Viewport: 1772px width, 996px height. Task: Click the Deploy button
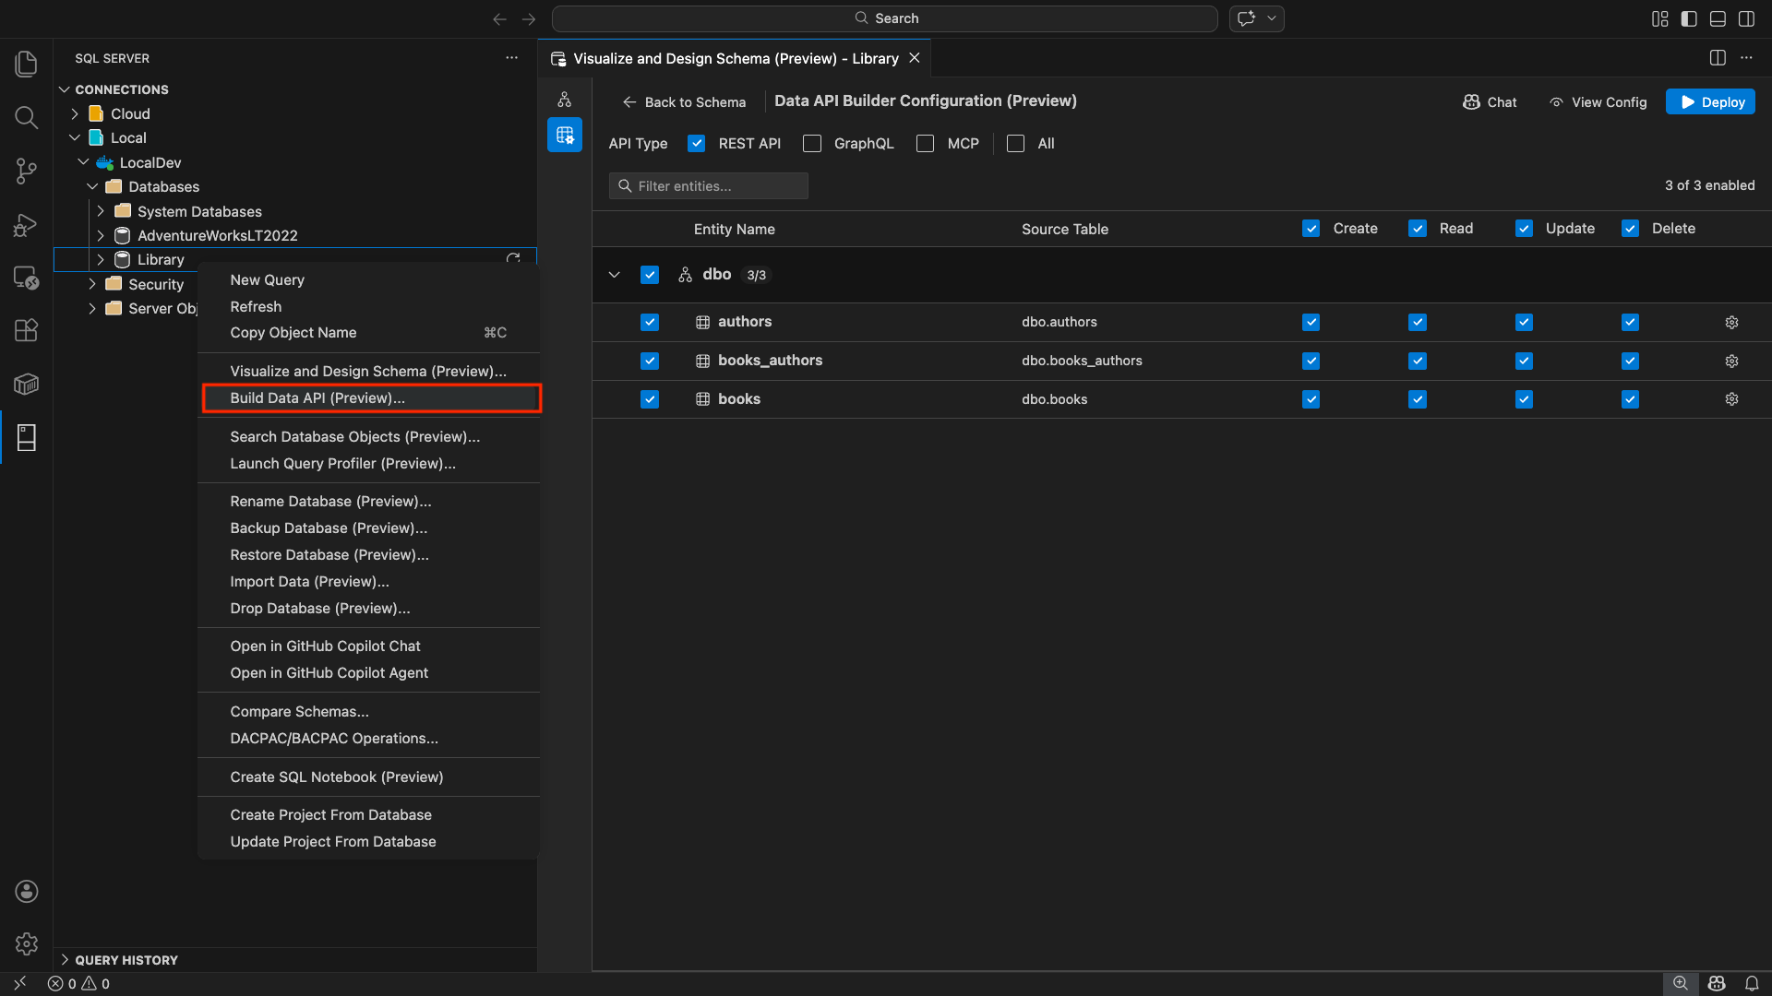1710,101
